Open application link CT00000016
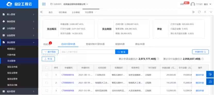Screen dimensions: 214x95 (68, 75)
